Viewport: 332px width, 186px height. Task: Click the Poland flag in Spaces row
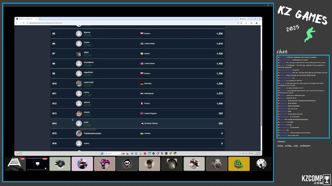[x=142, y=34]
